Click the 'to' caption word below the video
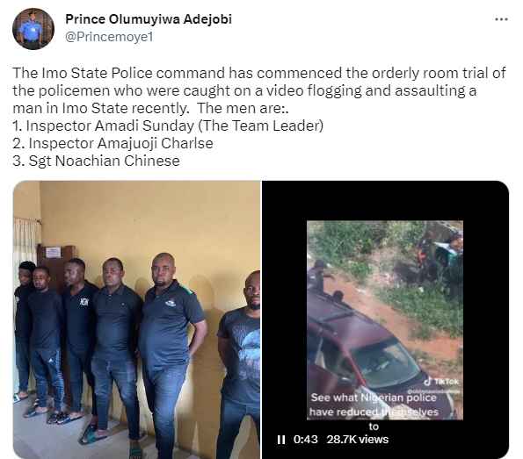Image resolution: width=523 pixels, height=459 pixels. click(374, 427)
